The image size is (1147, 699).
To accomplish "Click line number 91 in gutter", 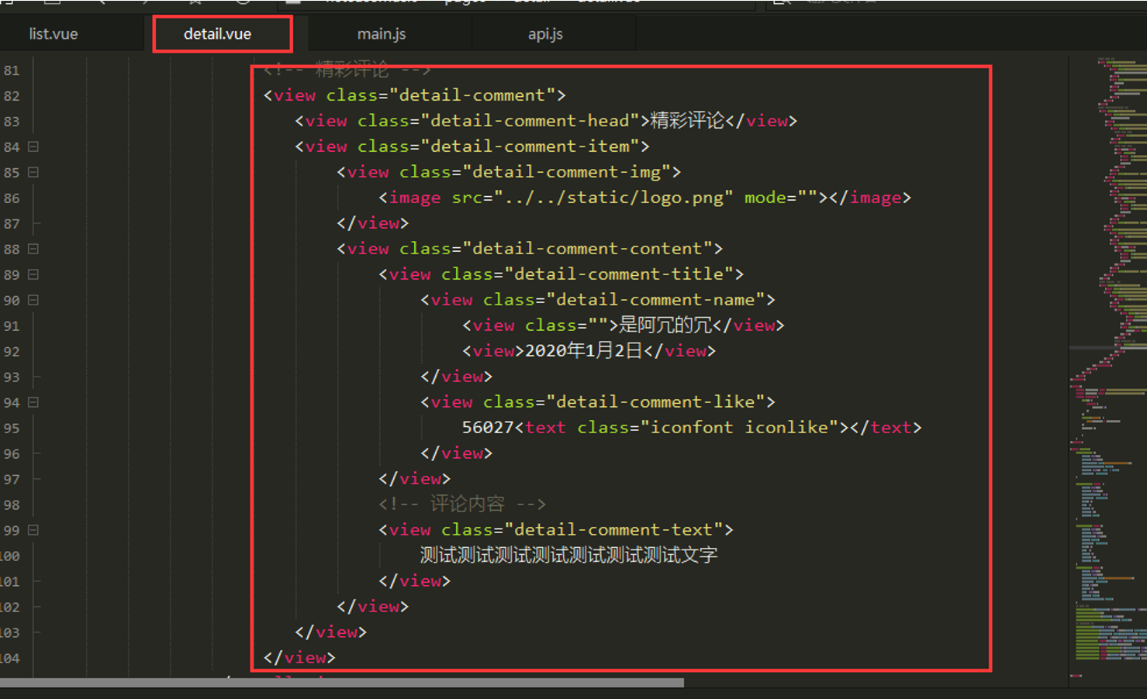I will coord(12,326).
